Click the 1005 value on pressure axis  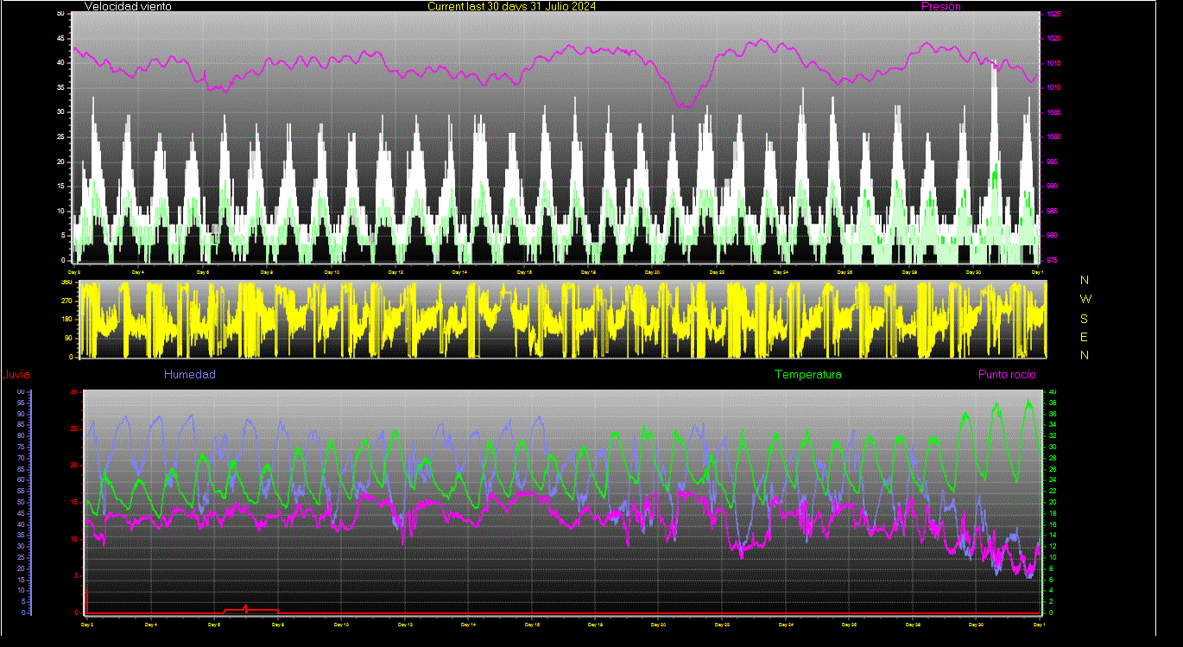[x=1053, y=112]
